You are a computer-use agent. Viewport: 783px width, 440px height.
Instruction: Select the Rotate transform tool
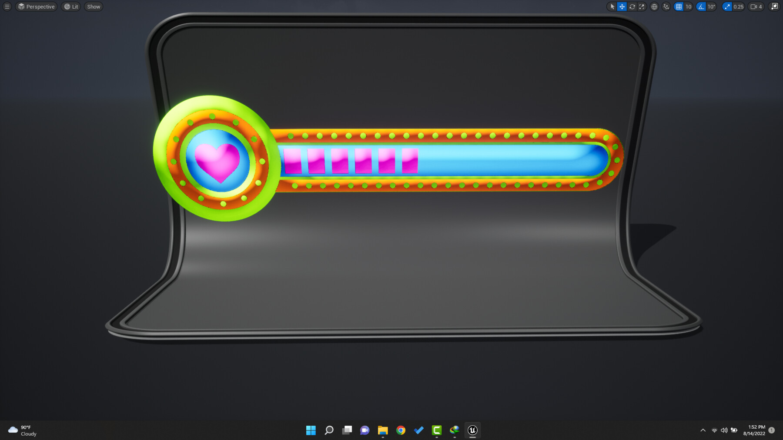click(x=632, y=7)
